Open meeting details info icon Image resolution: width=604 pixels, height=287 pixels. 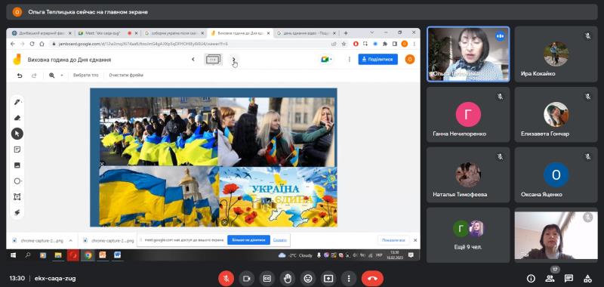[x=531, y=278]
